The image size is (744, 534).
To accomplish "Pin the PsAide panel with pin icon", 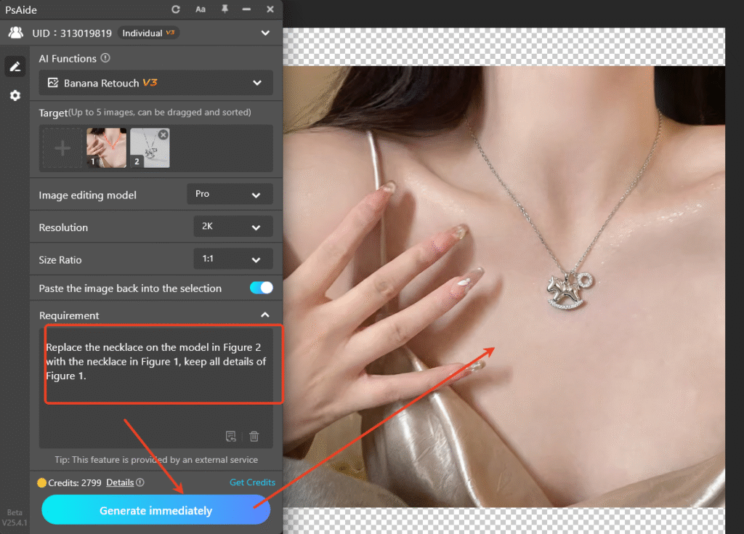I will click(x=225, y=9).
